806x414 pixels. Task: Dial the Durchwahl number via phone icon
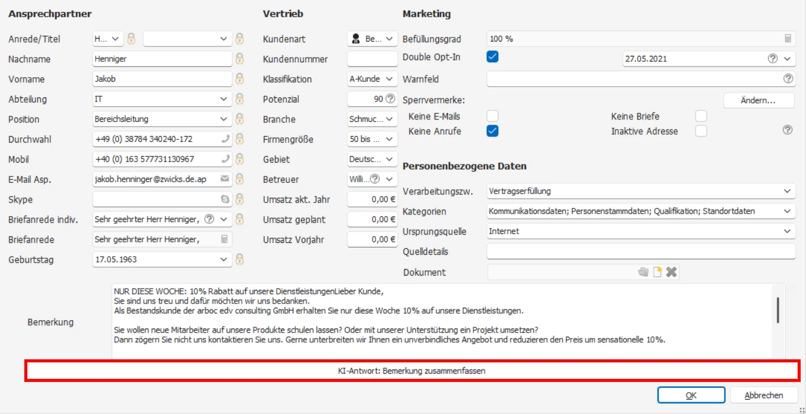(x=225, y=139)
